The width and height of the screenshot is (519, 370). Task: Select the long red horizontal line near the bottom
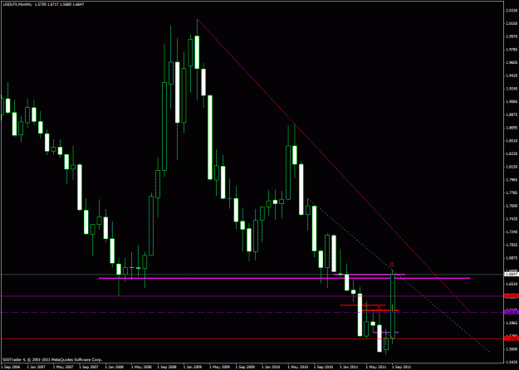pos(252,339)
